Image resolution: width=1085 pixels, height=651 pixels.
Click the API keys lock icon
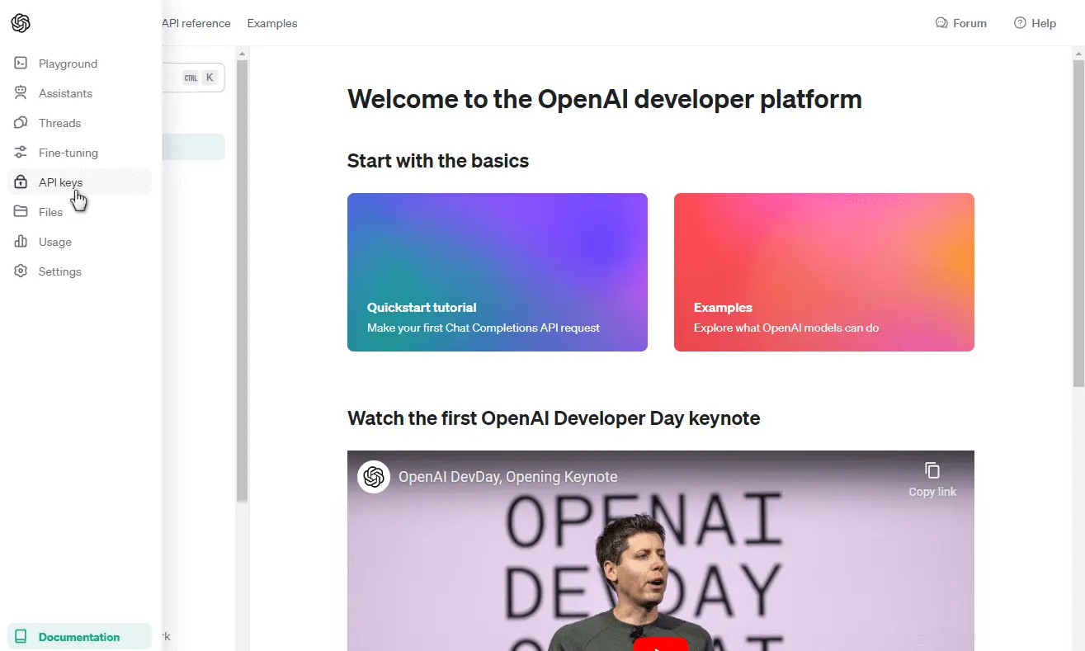coord(21,182)
